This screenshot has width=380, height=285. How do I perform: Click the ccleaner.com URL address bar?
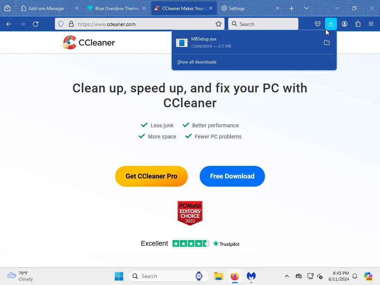[140, 24]
